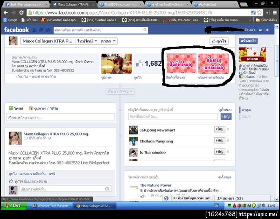The image size is (280, 219).
Task: Open The Nature Power post link
Action: (156, 185)
